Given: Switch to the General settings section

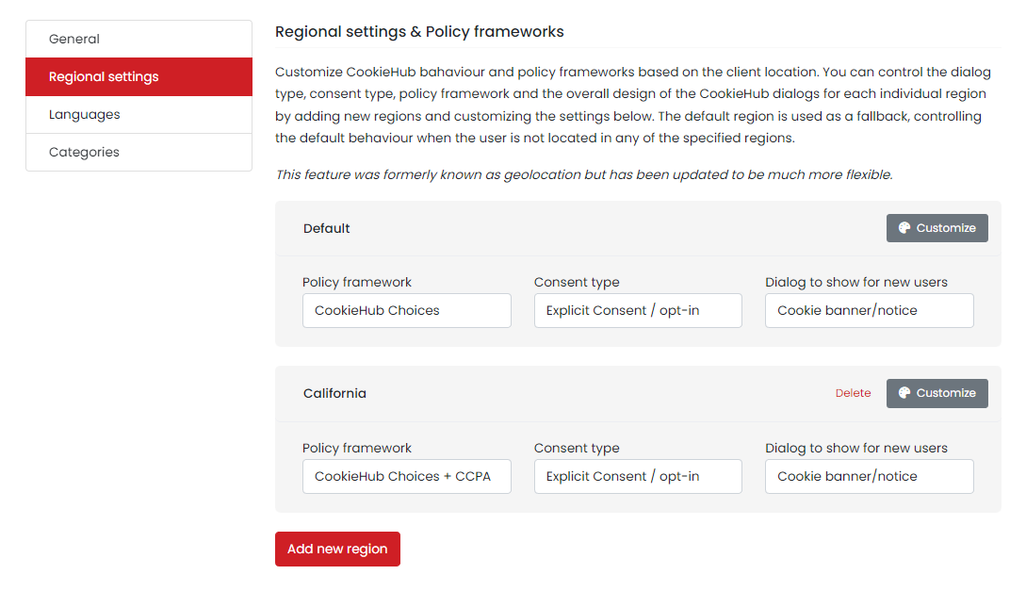Looking at the screenshot, I should [138, 39].
